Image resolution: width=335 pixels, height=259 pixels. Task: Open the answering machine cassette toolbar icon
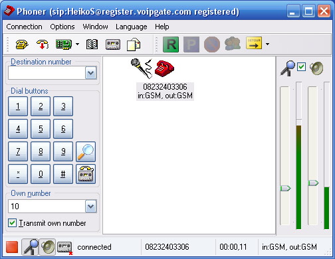coord(113,44)
